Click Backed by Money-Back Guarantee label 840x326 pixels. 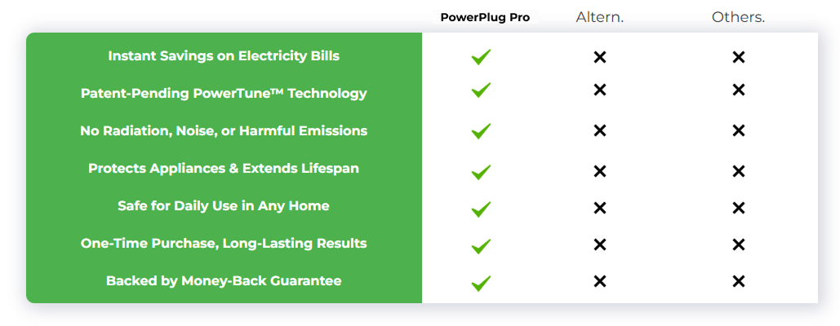click(x=224, y=281)
